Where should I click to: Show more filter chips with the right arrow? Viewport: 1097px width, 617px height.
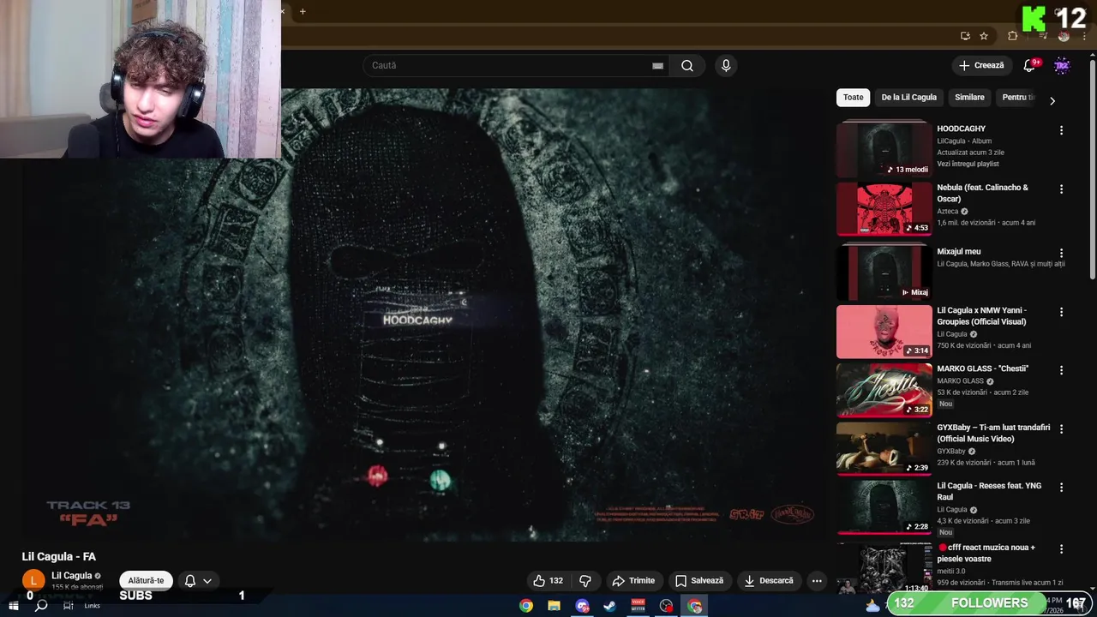(1052, 101)
